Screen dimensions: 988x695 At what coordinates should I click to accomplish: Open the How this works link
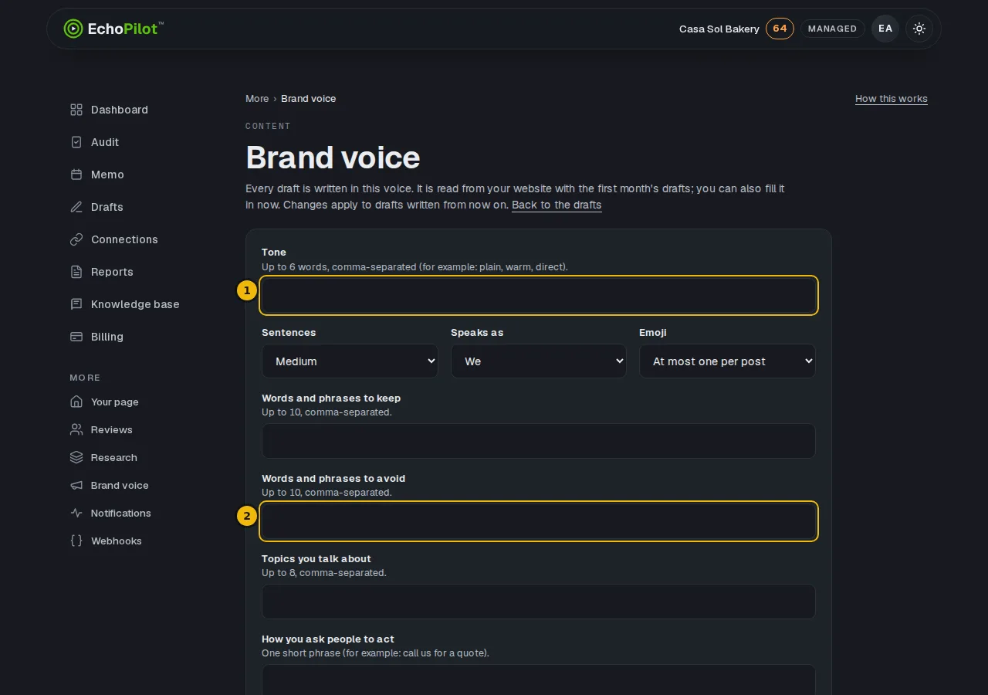892,99
